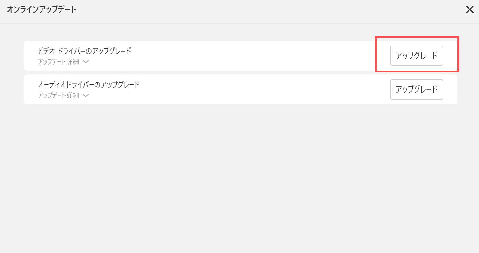Click アップグレード for the audio driver

pyautogui.click(x=416, y=89)
